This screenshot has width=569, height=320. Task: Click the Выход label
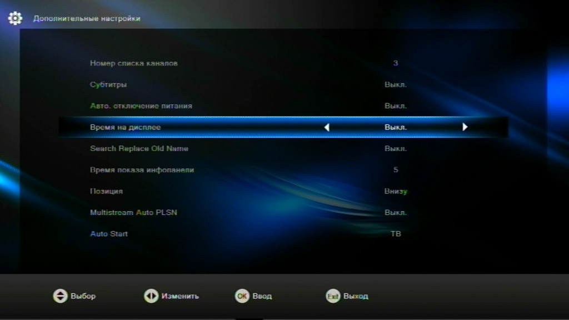tap(356, 296)
